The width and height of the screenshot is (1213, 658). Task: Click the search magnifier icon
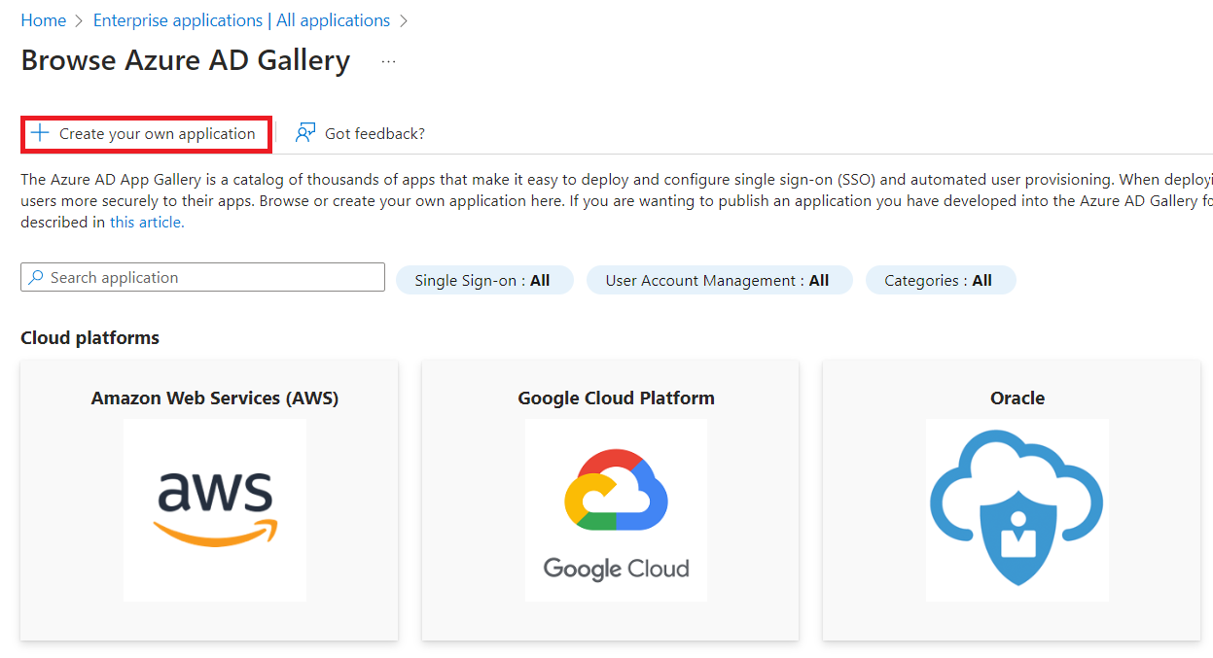pos(35,277)
